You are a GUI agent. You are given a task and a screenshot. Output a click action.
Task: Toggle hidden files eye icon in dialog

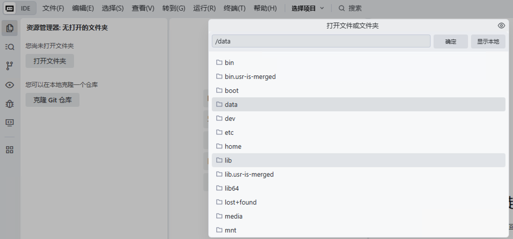[x=501, y=26]
